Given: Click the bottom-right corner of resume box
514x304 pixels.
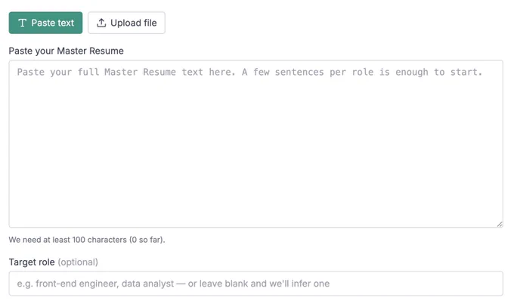Looking at the screenshot, I should coord(499,224).
